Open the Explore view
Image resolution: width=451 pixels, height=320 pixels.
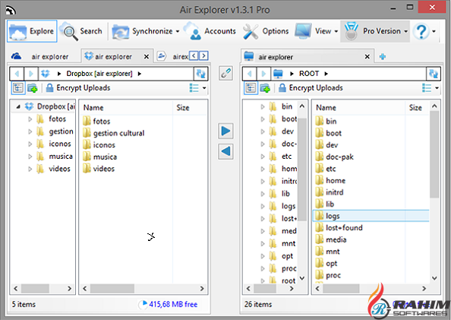pyautogui.click(x=32, y=31)
